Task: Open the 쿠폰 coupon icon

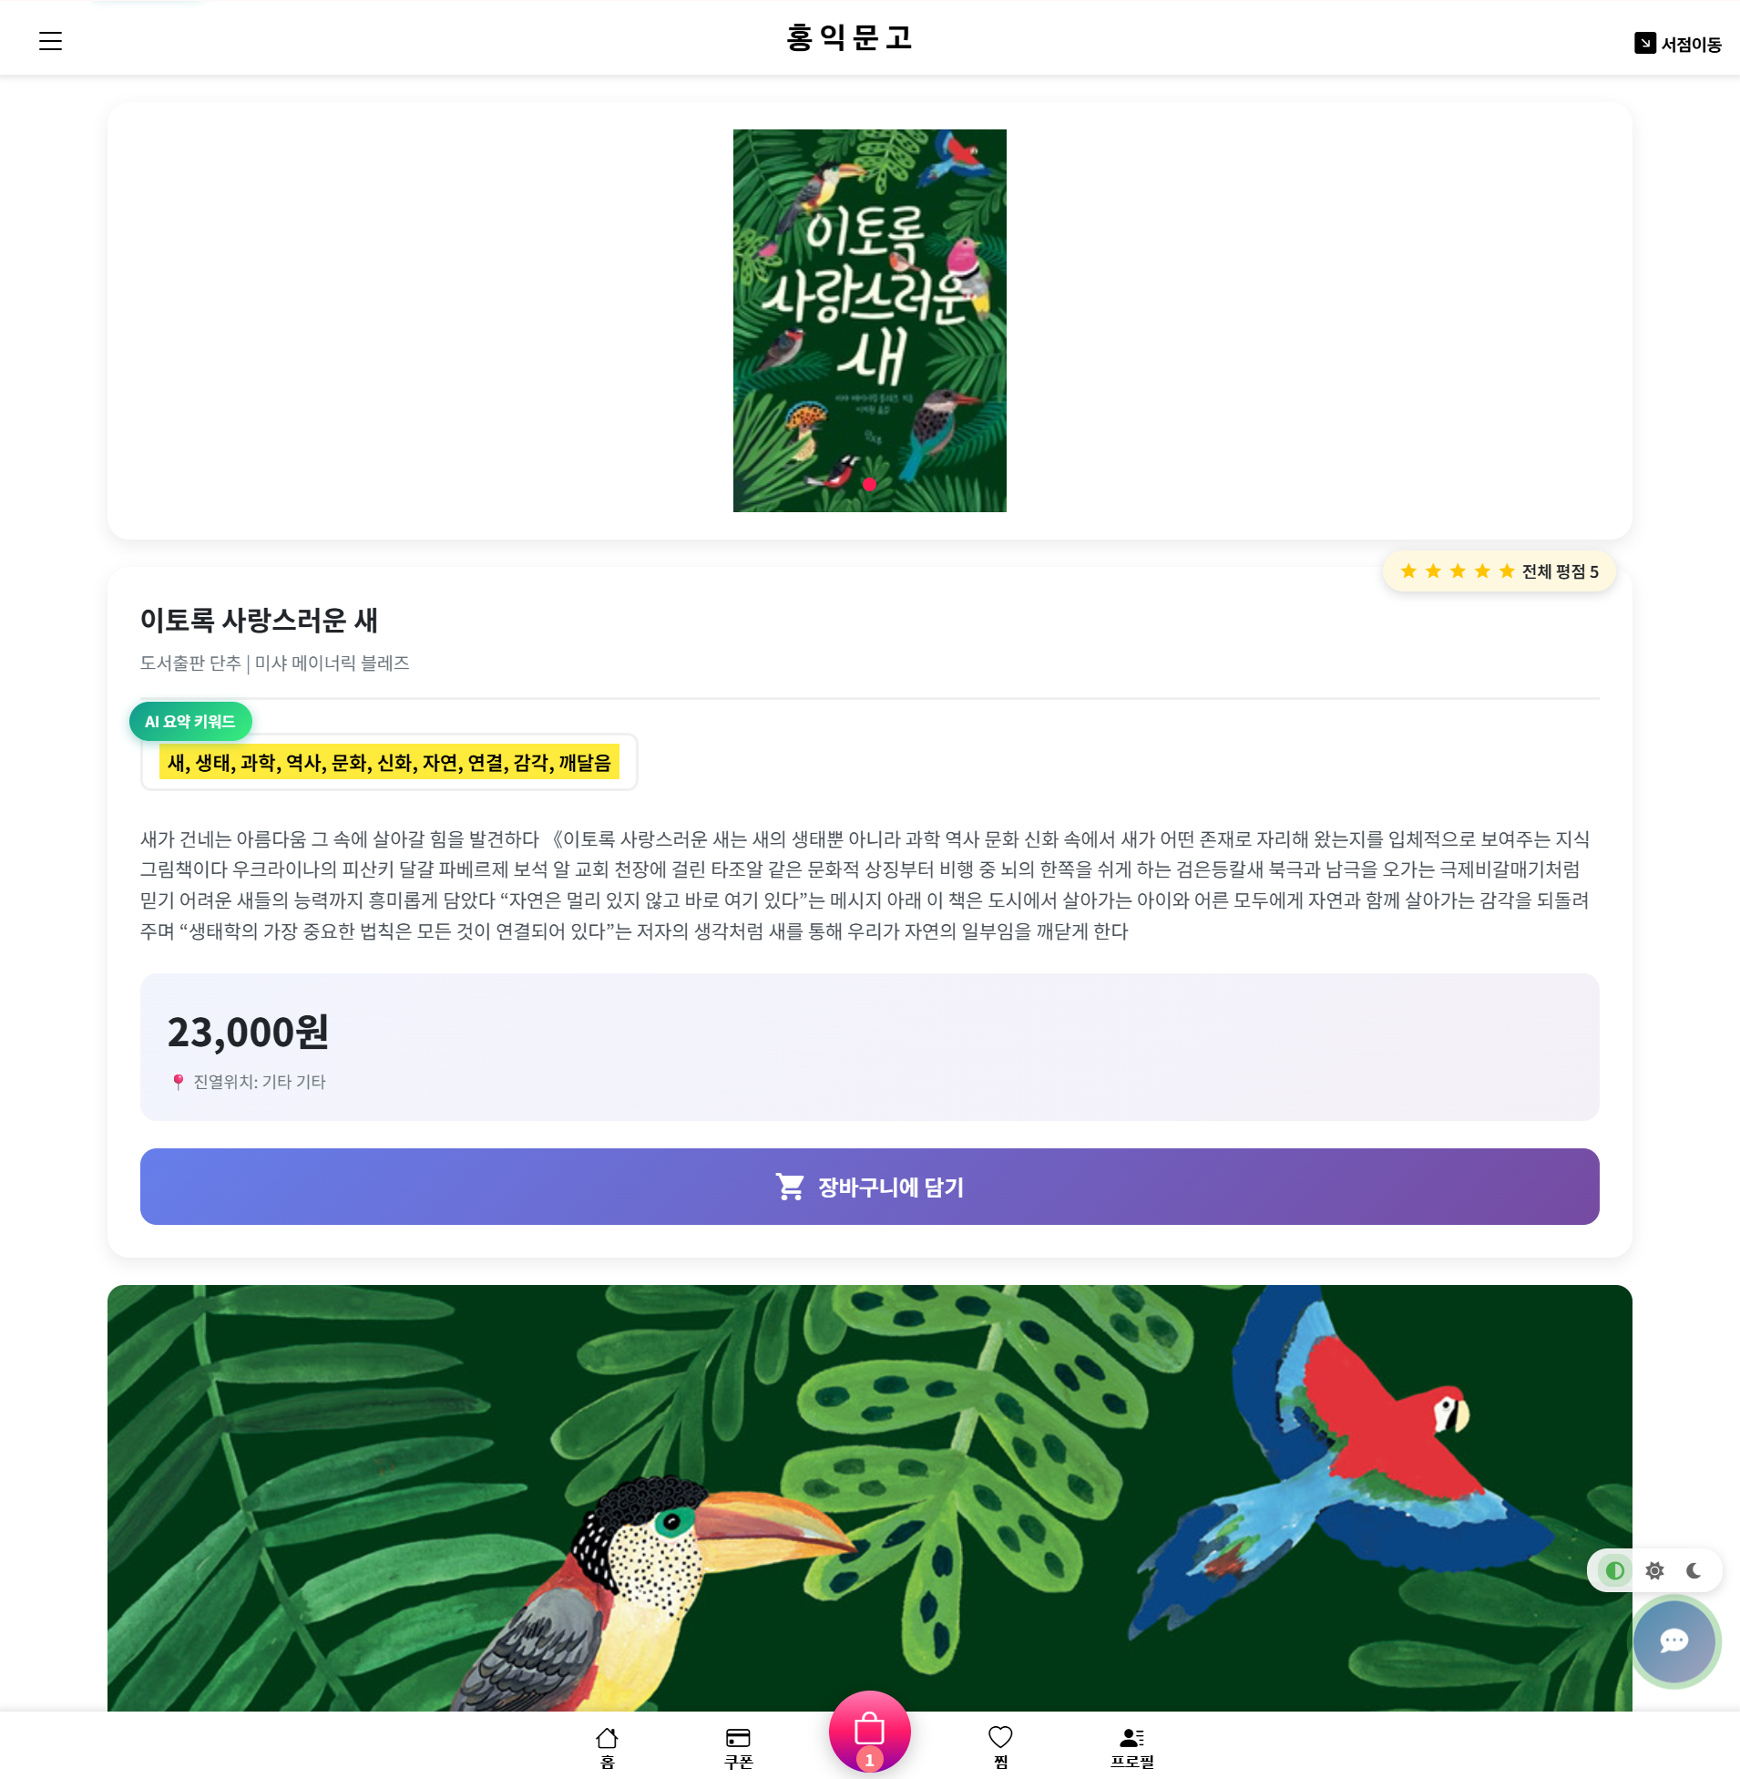Action: pos(738,1736)
